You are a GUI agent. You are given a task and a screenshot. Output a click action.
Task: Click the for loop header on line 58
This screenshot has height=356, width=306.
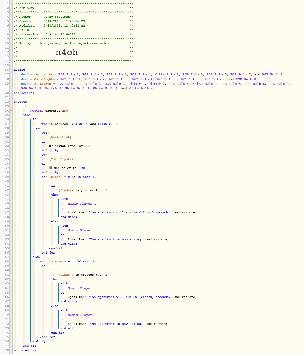[x=69, y=262]
